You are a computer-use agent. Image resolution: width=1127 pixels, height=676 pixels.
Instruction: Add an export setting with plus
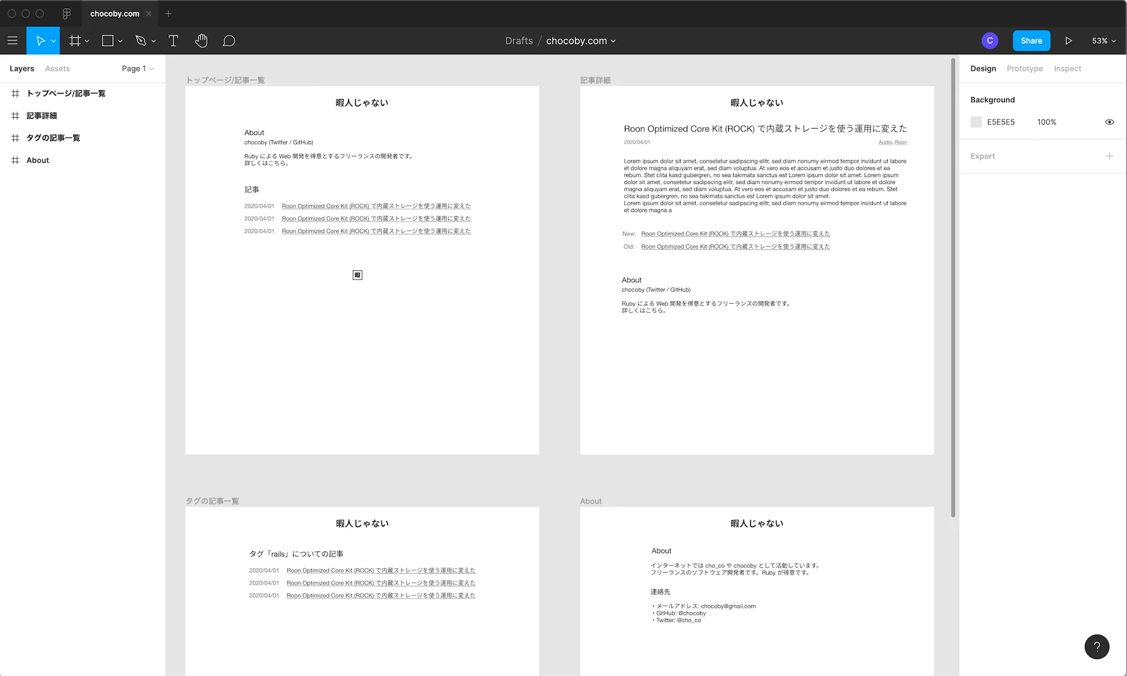1109,156
